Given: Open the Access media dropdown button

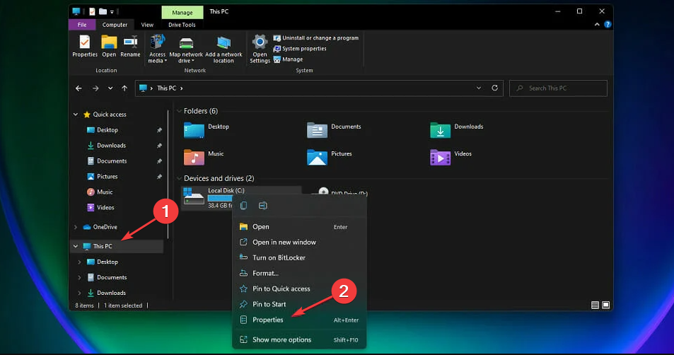Looking at the screenshot, I should pyautogui.click(x=157, y=49).
